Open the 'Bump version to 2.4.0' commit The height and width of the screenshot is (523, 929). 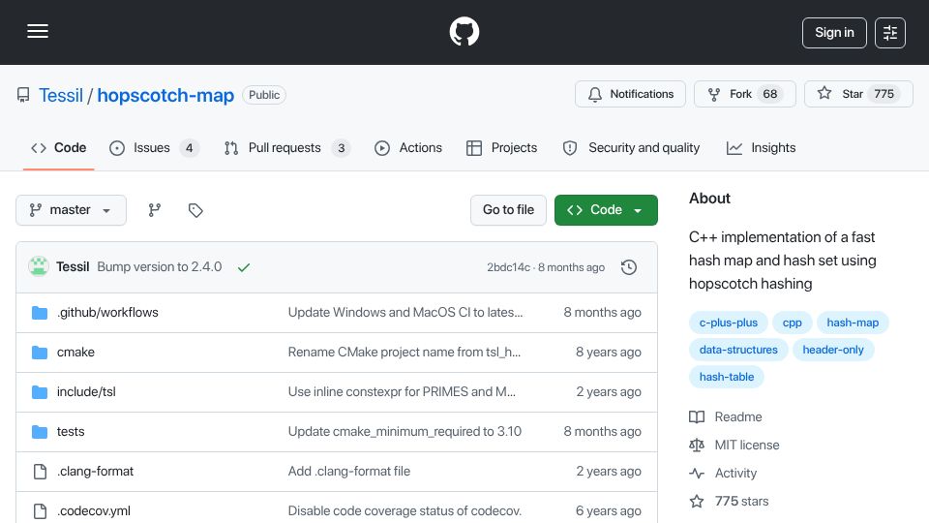coord(160,267)
